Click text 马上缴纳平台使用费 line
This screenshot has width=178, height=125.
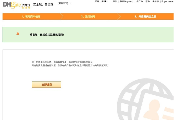[62, 62]
